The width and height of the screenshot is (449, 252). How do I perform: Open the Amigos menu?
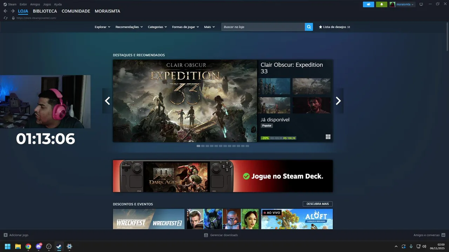point(35,4)
